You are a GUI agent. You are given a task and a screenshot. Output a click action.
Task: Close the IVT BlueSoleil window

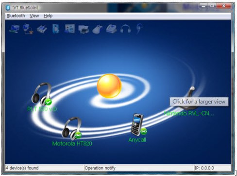(224, 6)
